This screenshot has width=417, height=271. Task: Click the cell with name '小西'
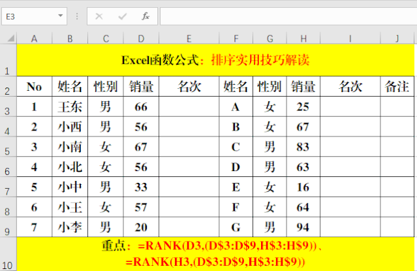point(70,127)
